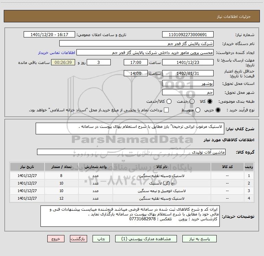Click quantity 8 in row 1

point(61,176)
